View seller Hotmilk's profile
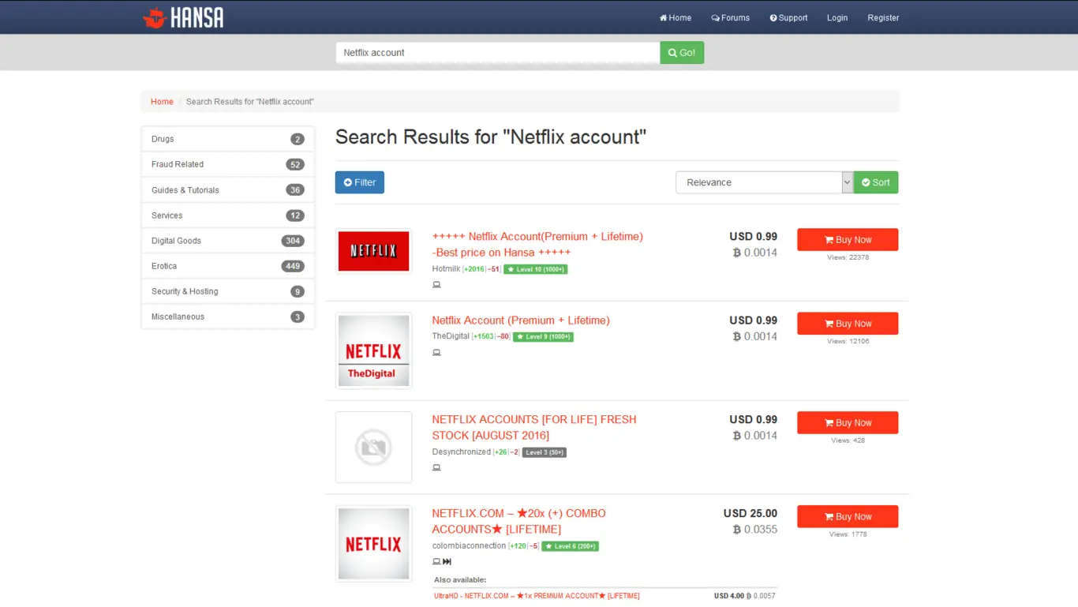The height and width of the screenshot is (607, 1078). [446, 269]
